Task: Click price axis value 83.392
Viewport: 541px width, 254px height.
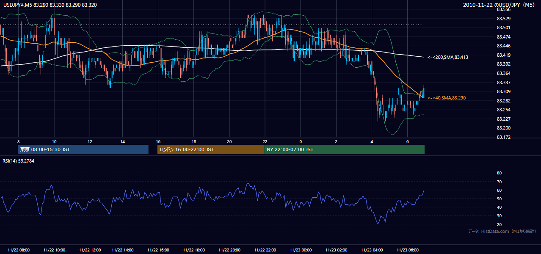Action: (x=503, y=64)
